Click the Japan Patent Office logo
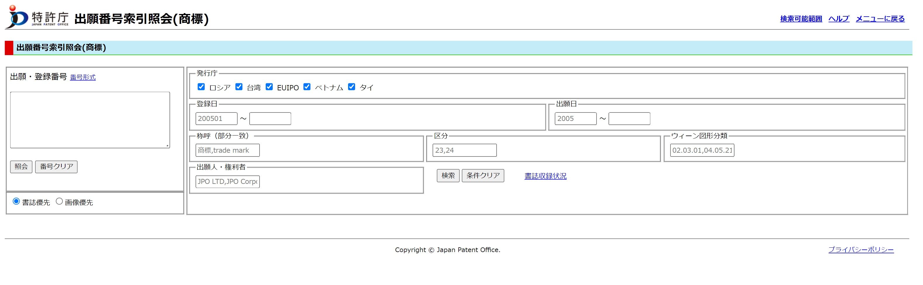Screen dimensions: 923x285 click(37, 16)
